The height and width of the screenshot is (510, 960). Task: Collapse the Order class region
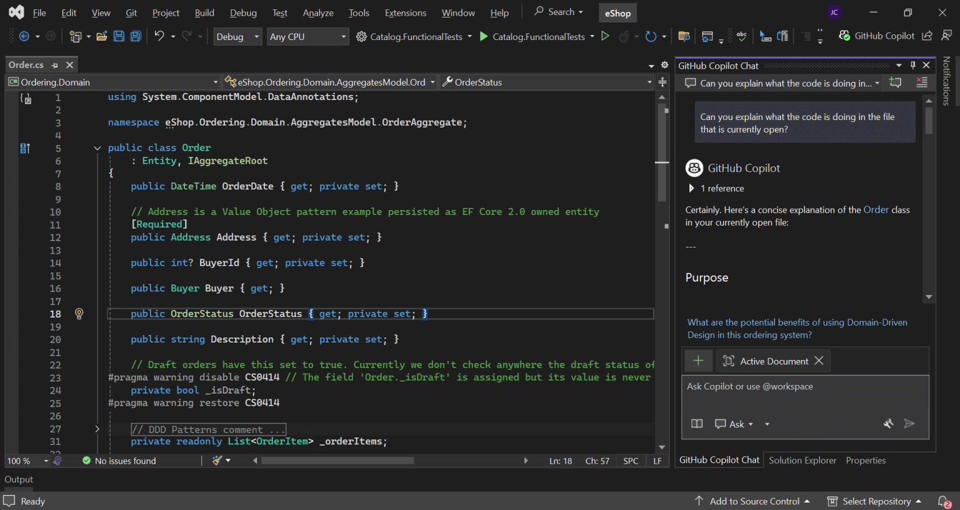tap(97, 147)
